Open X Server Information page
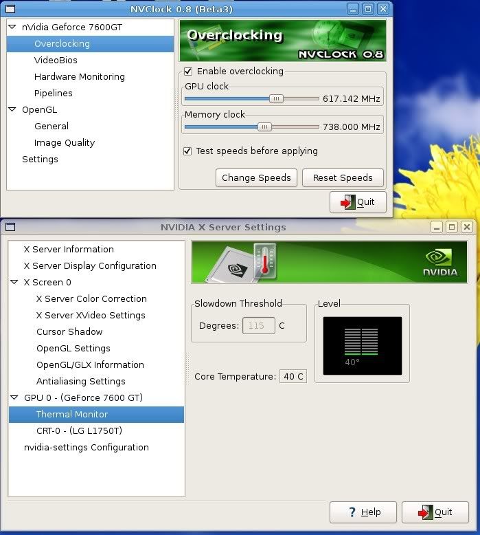The width and height of the screenshot is (480, 535). pyautogui.click(x=69, y=250)
